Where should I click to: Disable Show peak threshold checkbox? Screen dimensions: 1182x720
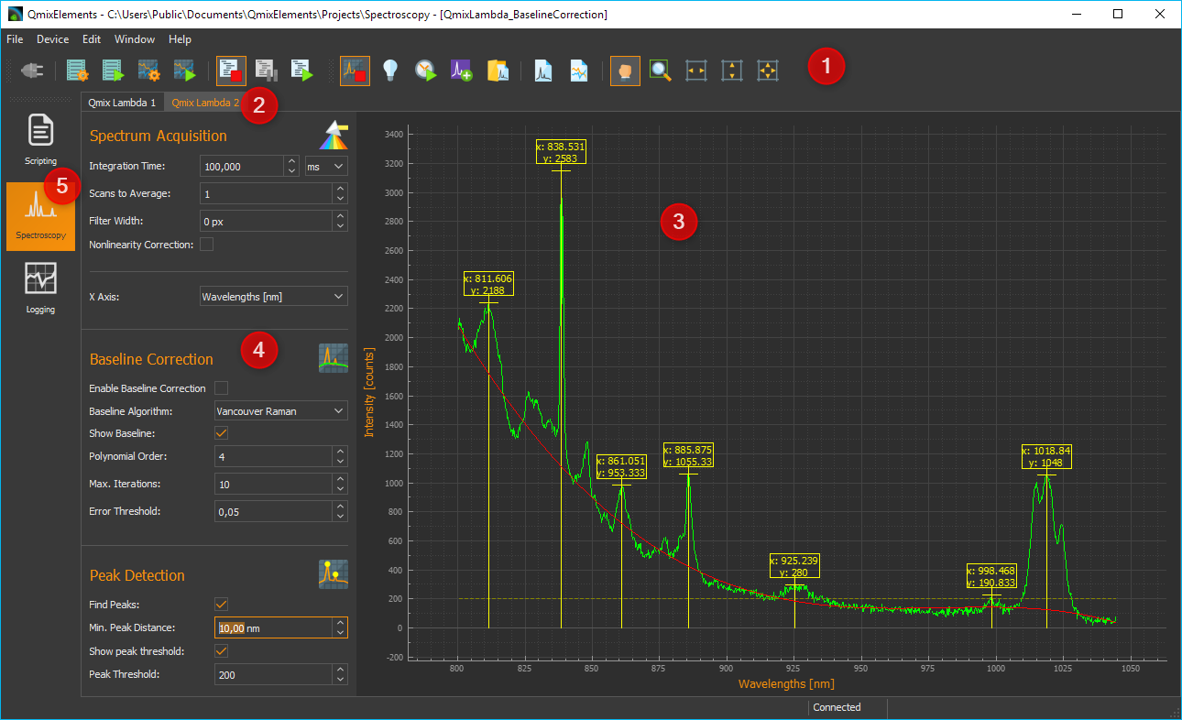(221, 651)
